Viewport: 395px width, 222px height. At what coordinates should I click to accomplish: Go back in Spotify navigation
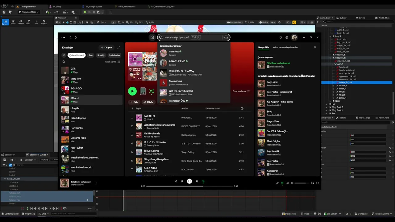coord(70,37)
